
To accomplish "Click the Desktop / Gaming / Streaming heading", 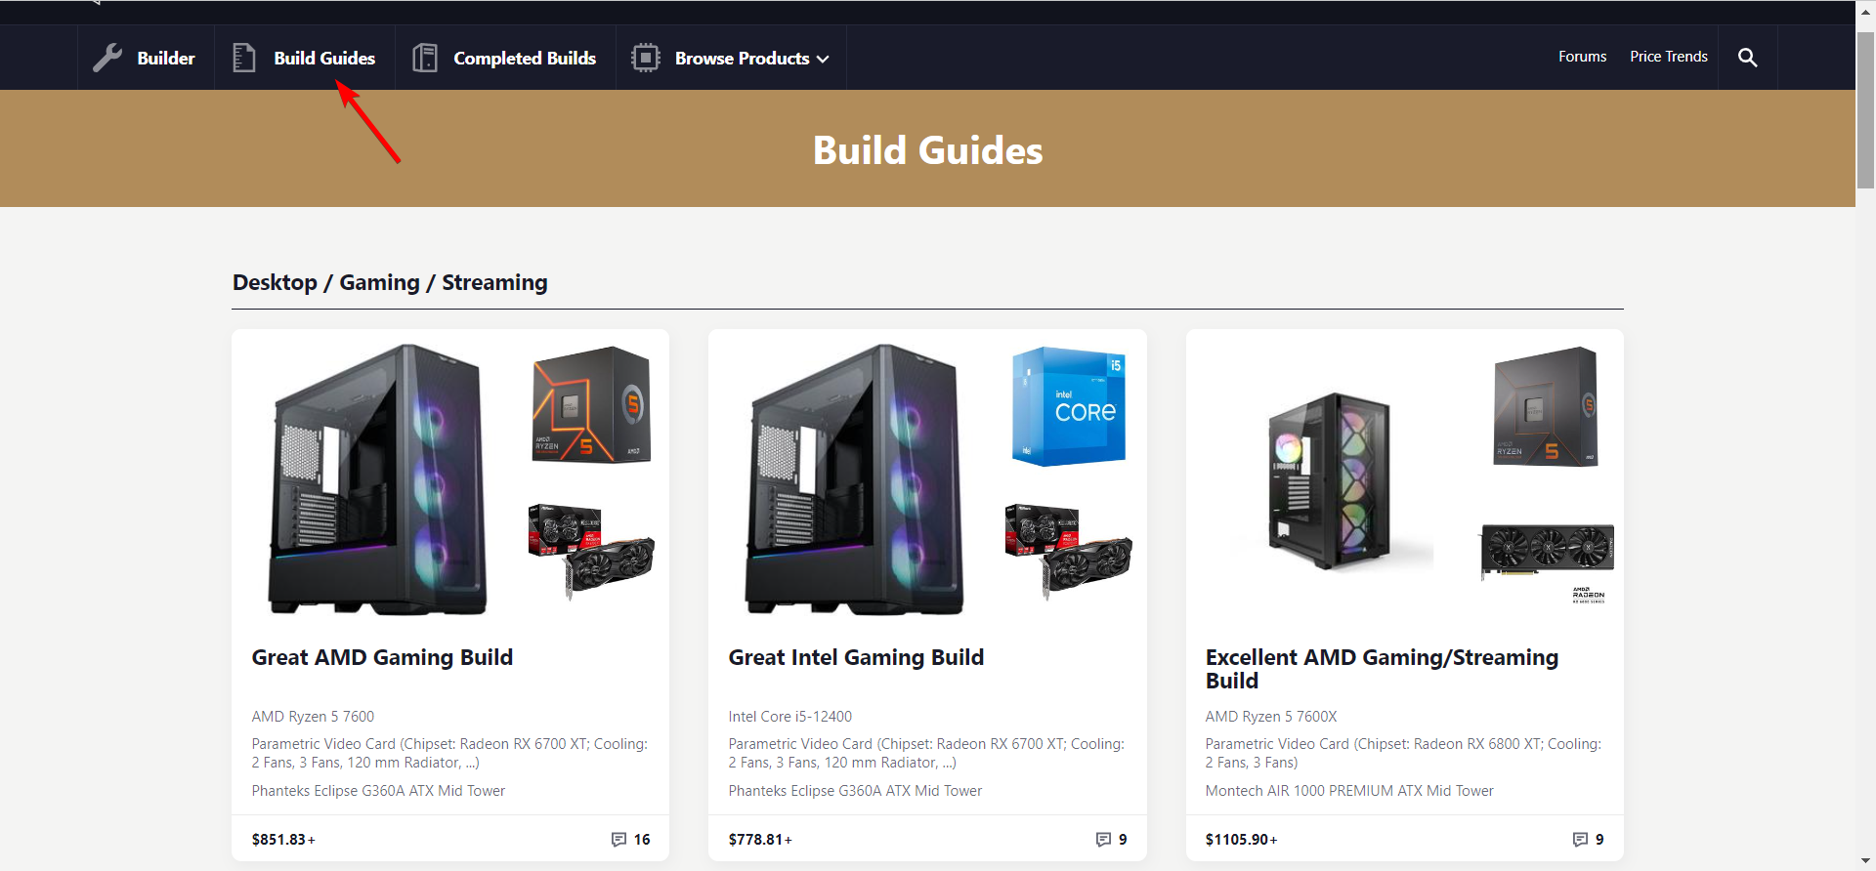I will point(390,282).
